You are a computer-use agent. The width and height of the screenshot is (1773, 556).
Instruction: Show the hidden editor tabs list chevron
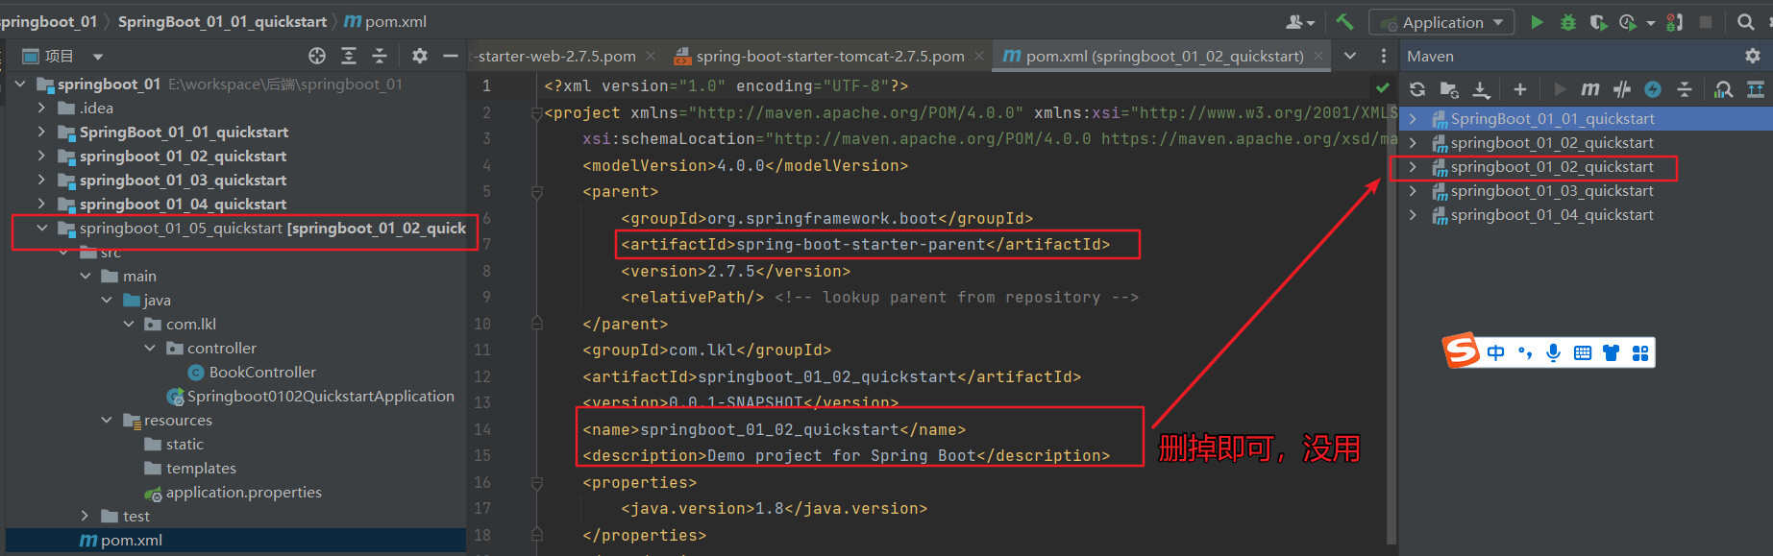[x=1350, y=56]
